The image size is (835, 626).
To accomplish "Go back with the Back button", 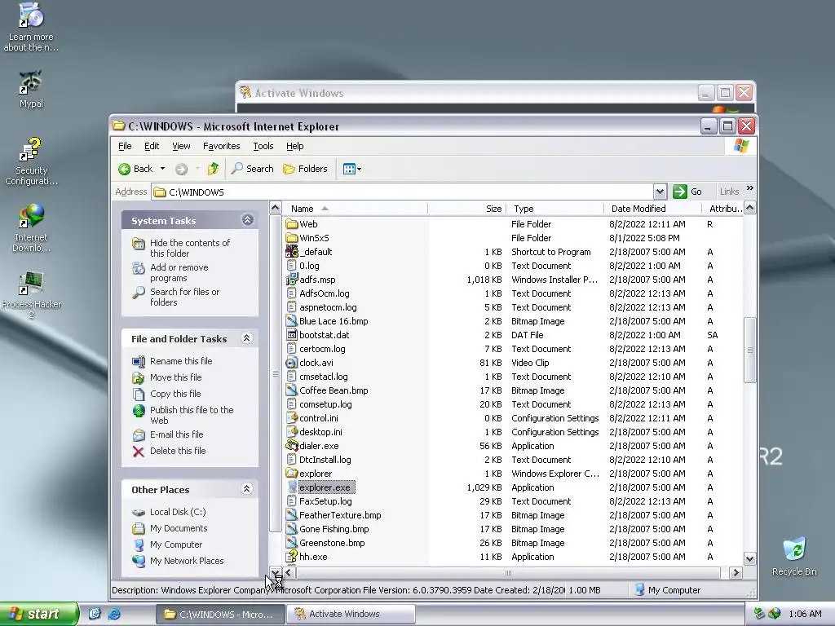I will coord(135,169).
